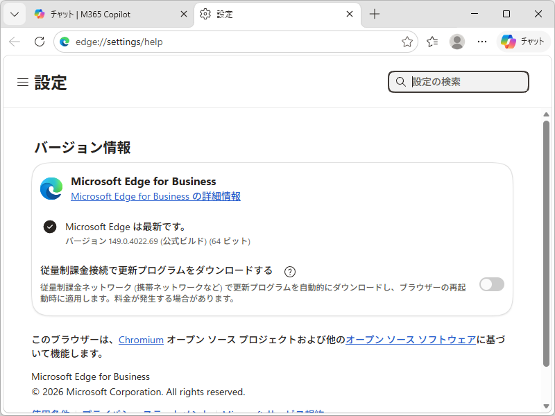Screen dimensions: 555x416
Task: Open Microsoft Edge for Business の詳細情報 link
Action: pos(155,196)
